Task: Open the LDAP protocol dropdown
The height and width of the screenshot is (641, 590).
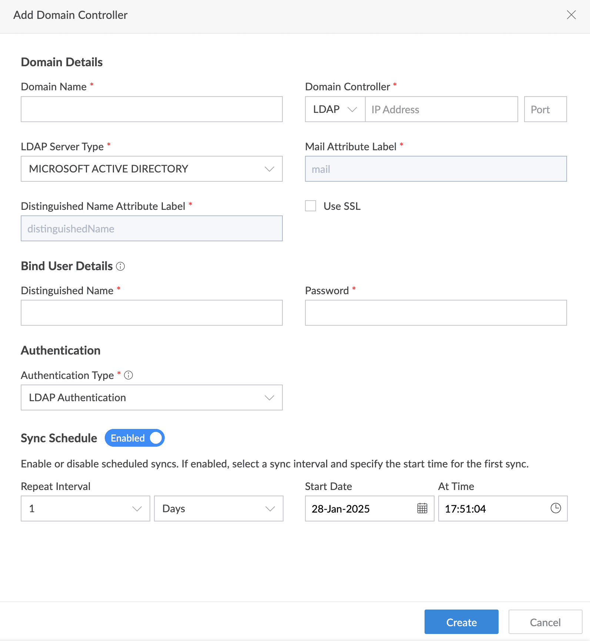Action: (x=335, y=110)
